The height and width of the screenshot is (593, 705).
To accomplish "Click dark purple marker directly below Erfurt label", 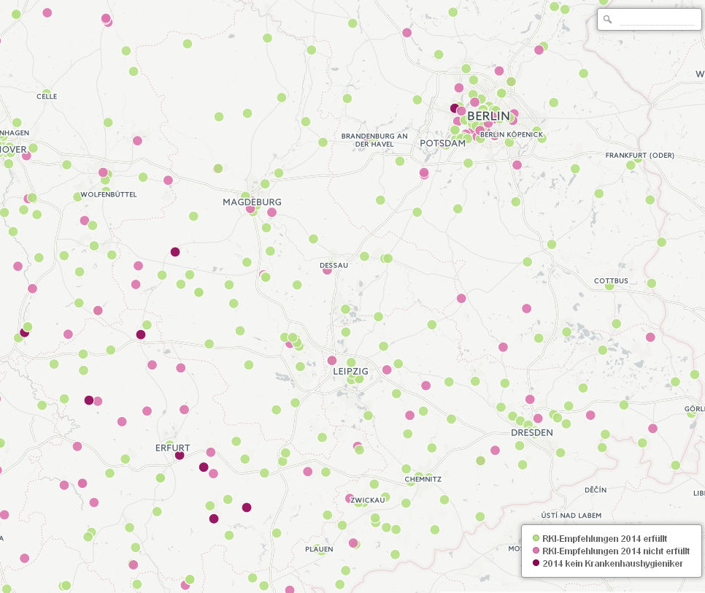I will coord(180,455).
